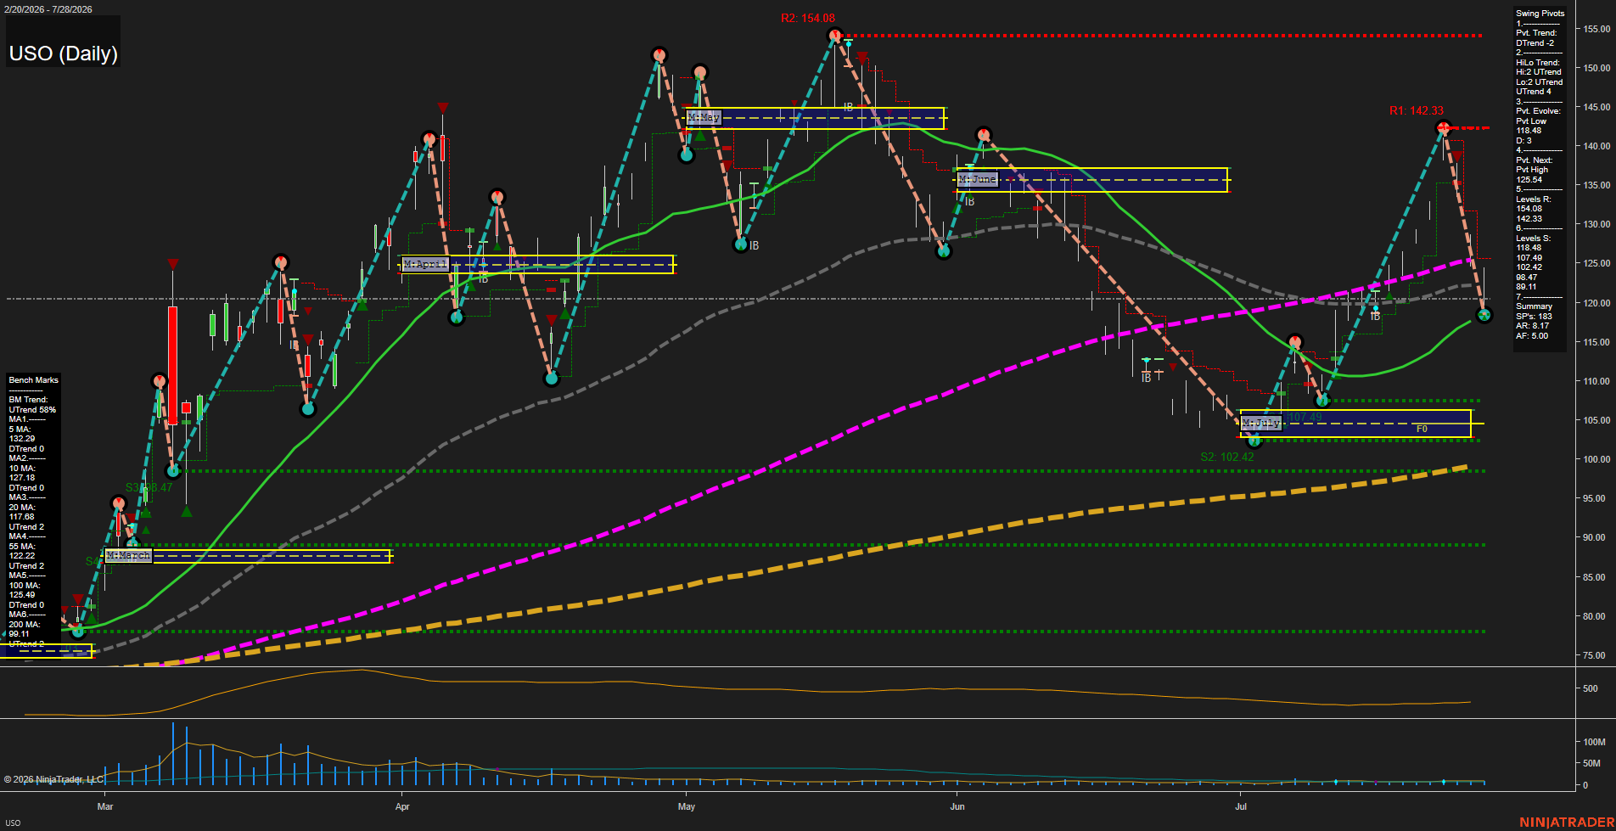This screenshot has width=1616, height=831.
Task: Click the swing high pivot marker at R1 142.33
Action: 1444,128
